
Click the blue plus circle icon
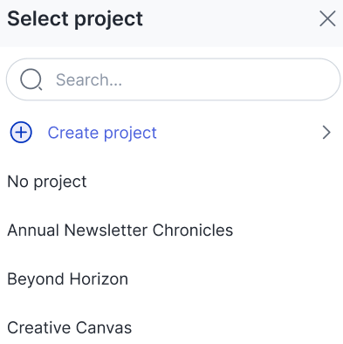click(21, 133)
